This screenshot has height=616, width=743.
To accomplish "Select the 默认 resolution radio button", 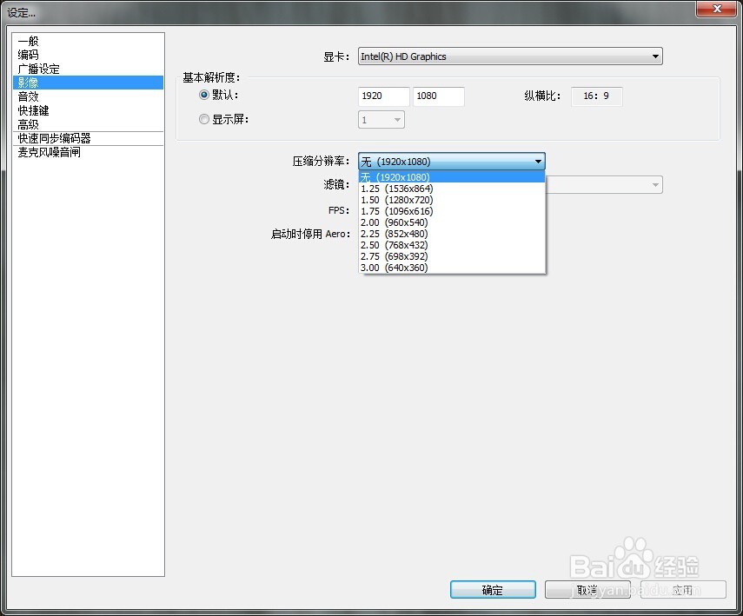I will (203, 95).
